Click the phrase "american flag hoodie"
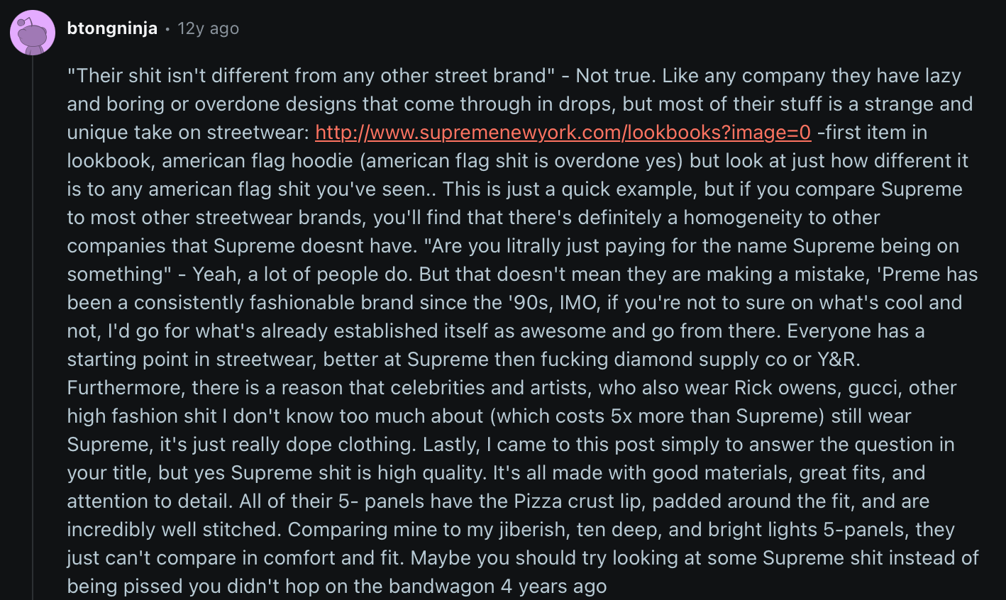The height and width of the screenshot is (600, 1006). click(258, 161)
